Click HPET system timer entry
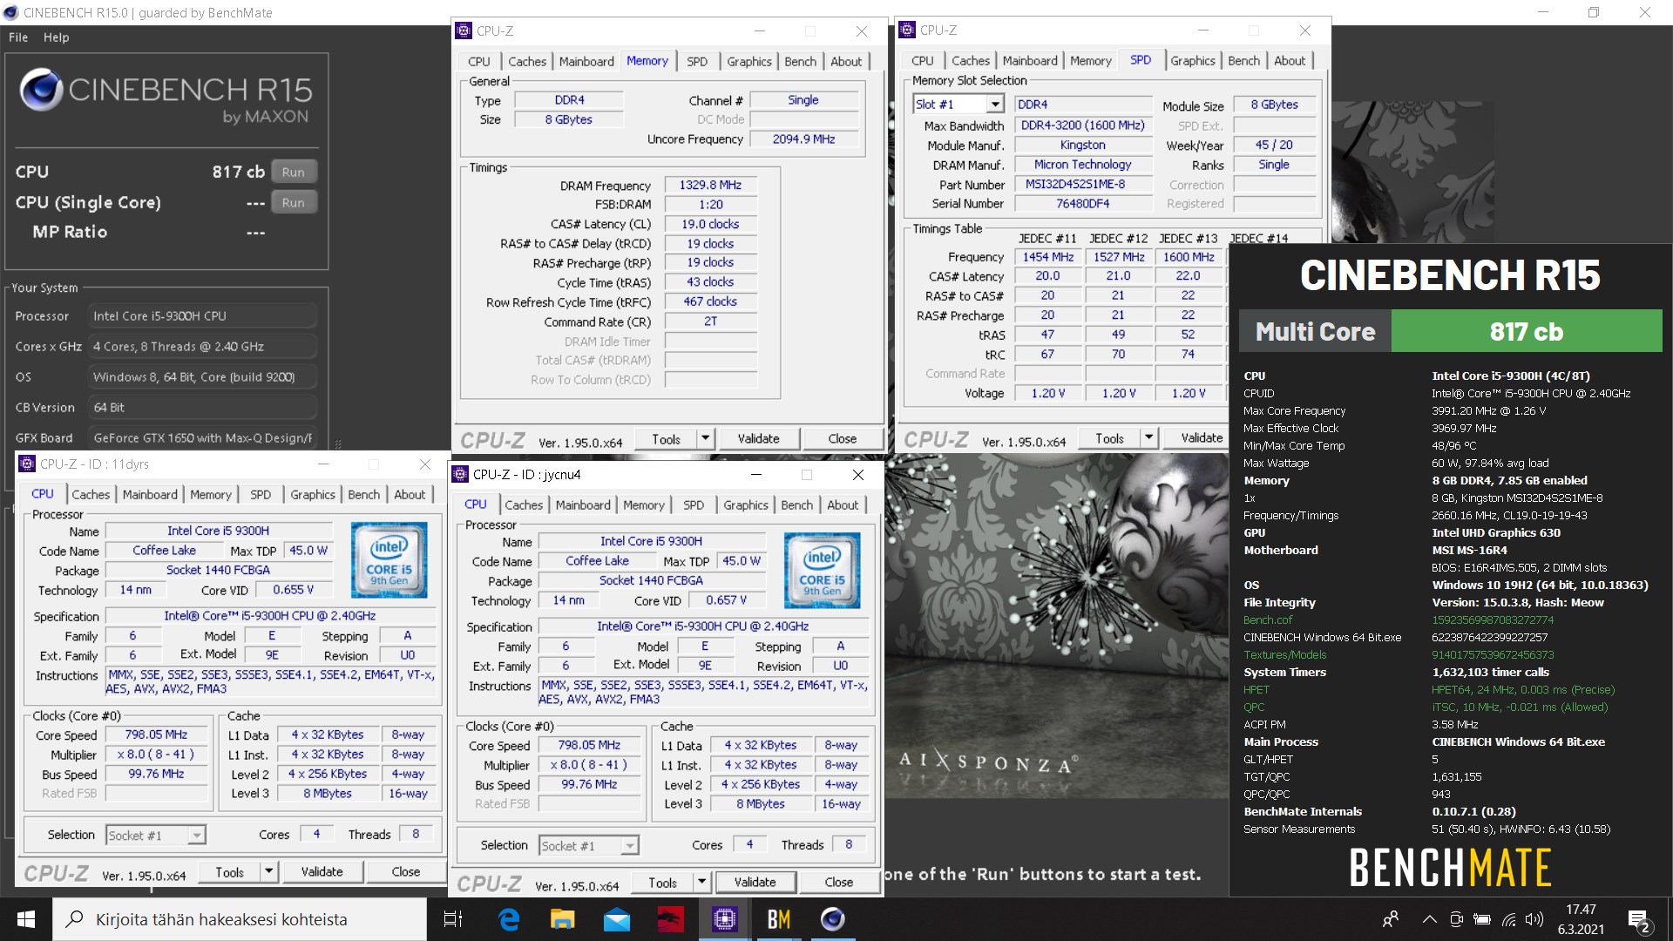Screen dimensions: 1673x941 point(1256,689)
